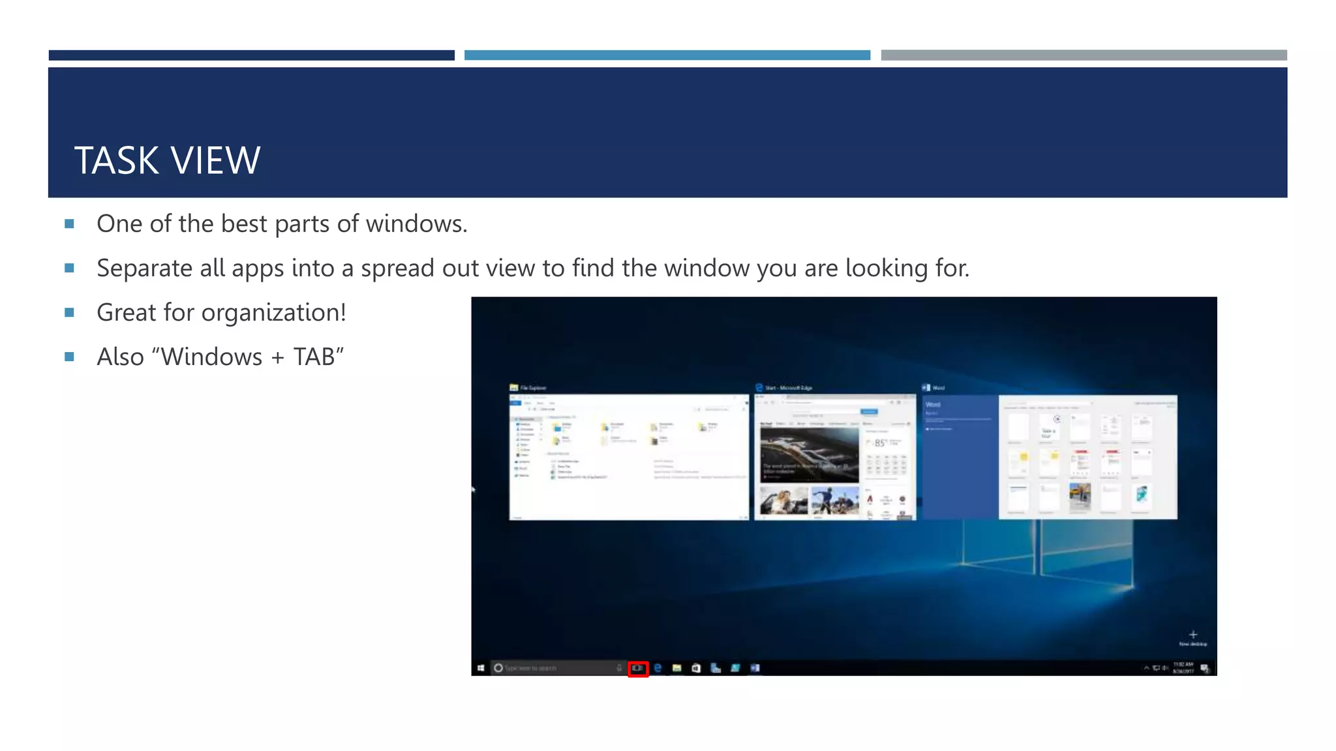Click the Cortana circle icon in search box
Image resolution: width=1336 pixels, height=751 pixels.
tap(498, 668)
